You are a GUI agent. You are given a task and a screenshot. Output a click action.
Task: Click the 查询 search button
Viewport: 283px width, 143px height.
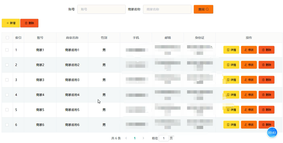click(x=203, y=9)
